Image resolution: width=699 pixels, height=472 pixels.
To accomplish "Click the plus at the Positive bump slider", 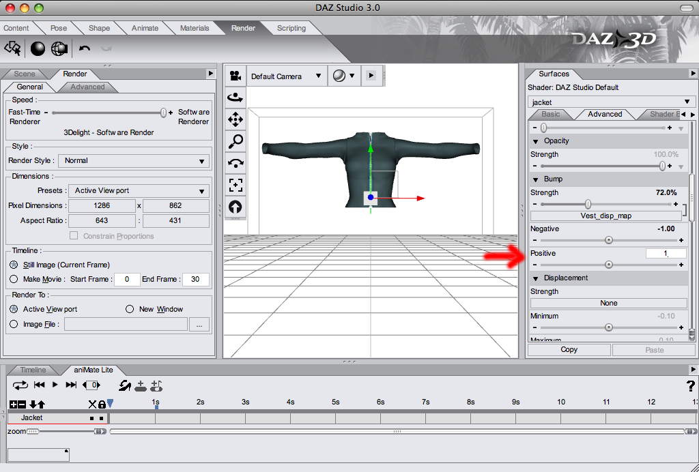I will tap(681, 265).
